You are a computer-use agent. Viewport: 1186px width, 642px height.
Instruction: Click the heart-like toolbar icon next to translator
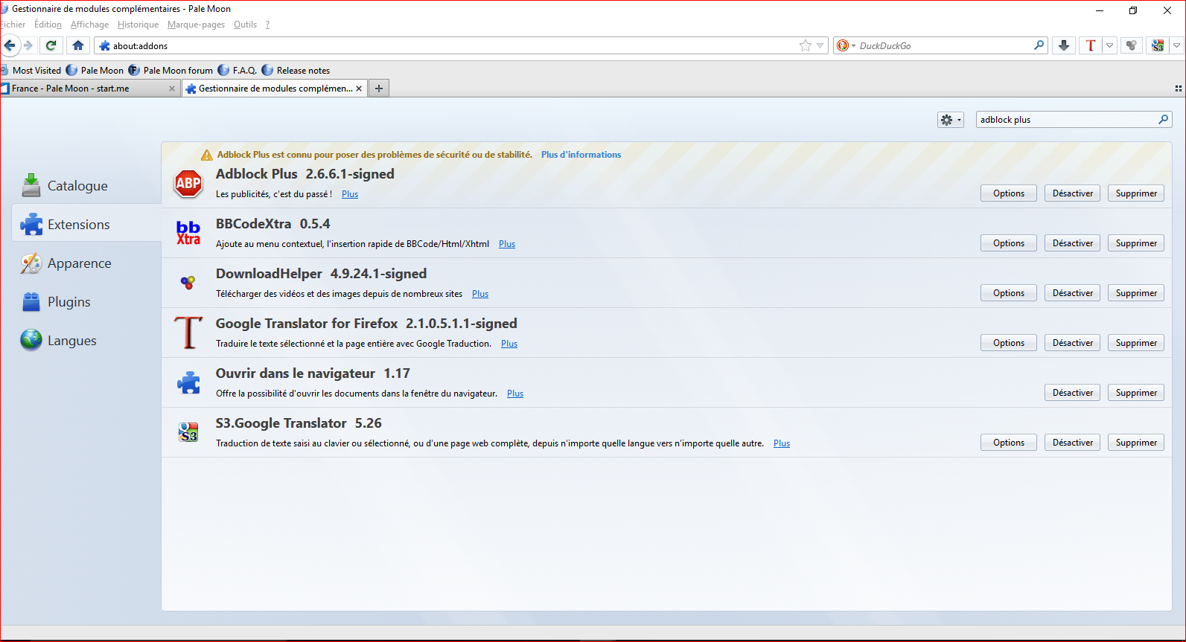click(x=1131, y=45)
